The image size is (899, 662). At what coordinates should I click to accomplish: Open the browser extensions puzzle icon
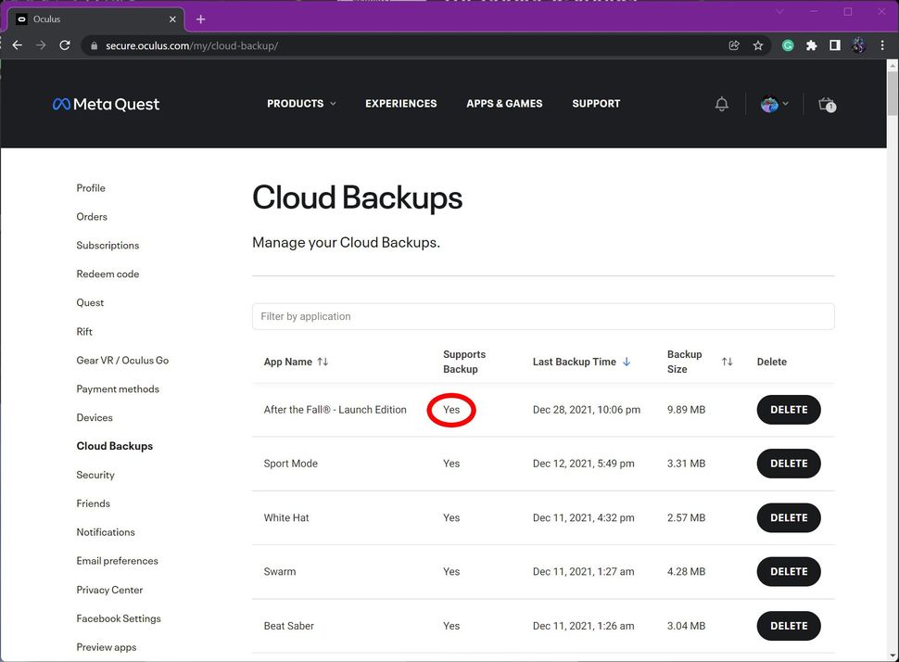pyautogui.click(x=810, y=45)
